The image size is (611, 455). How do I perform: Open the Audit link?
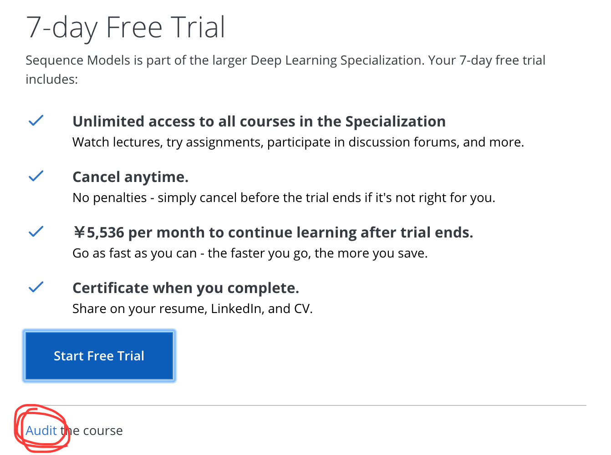pyautogui.click(x=41, y=430)
